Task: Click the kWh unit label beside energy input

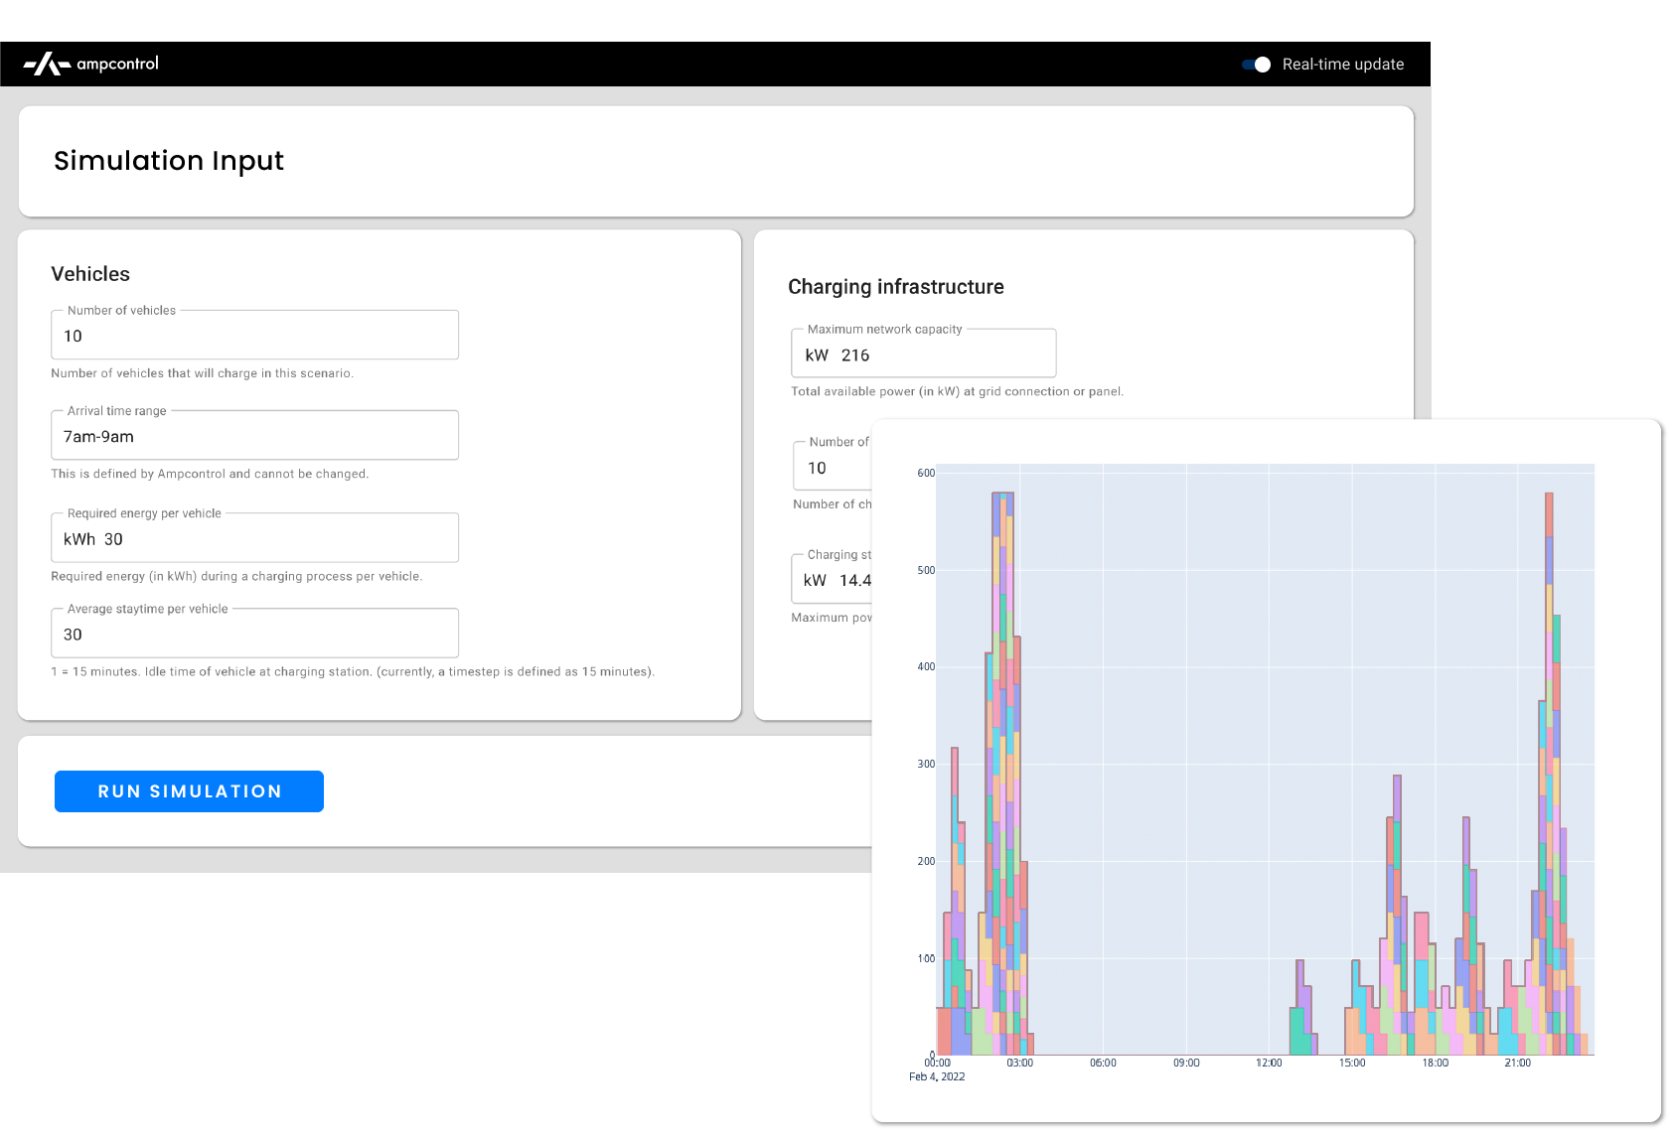Action: click(77, 539)
